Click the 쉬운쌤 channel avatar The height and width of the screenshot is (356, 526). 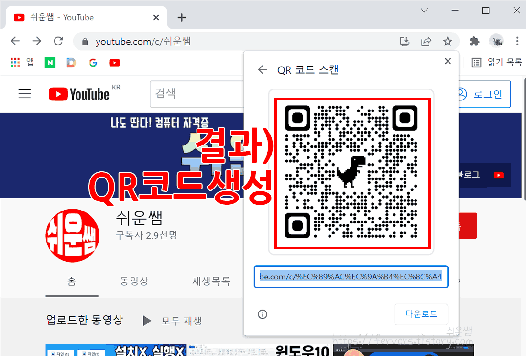[73, 235]
